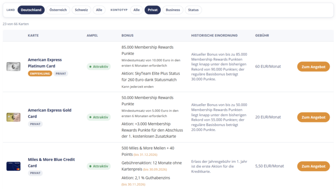The height and width of the screenshot is (189, 336).
Task: Filter cards by Österreich
Action: tap(58, 10)
